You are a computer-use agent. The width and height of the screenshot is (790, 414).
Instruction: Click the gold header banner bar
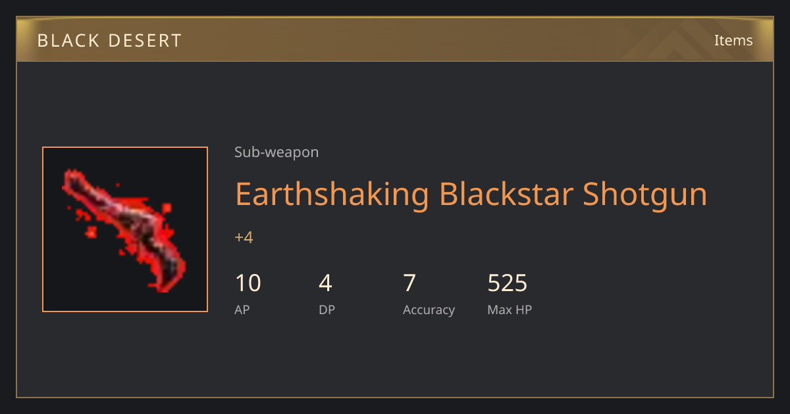pyautogui.click(x=395, y=39)
